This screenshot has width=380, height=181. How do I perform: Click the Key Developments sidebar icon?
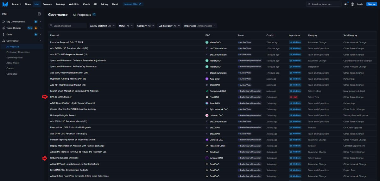[3, 22]
